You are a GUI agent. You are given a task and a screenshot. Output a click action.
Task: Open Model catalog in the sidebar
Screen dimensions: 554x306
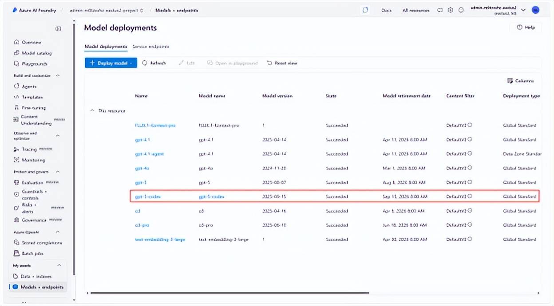point(33,53)
